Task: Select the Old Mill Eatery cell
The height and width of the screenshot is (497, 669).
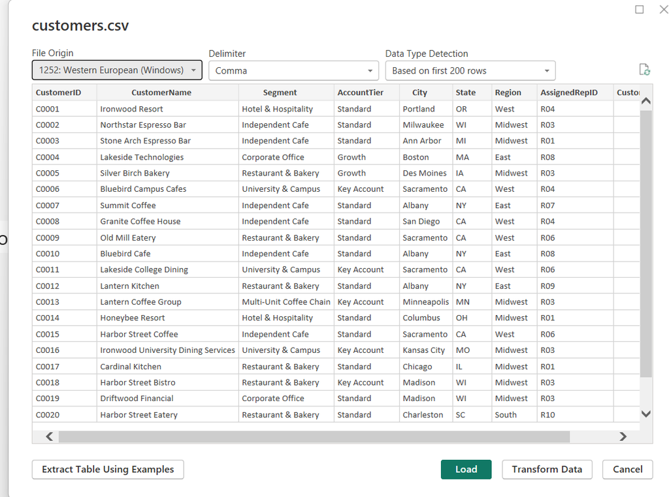Action: (168, 237)
